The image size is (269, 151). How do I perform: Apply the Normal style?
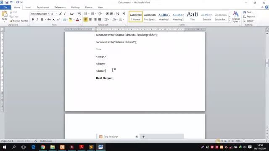tap(136, 17)
